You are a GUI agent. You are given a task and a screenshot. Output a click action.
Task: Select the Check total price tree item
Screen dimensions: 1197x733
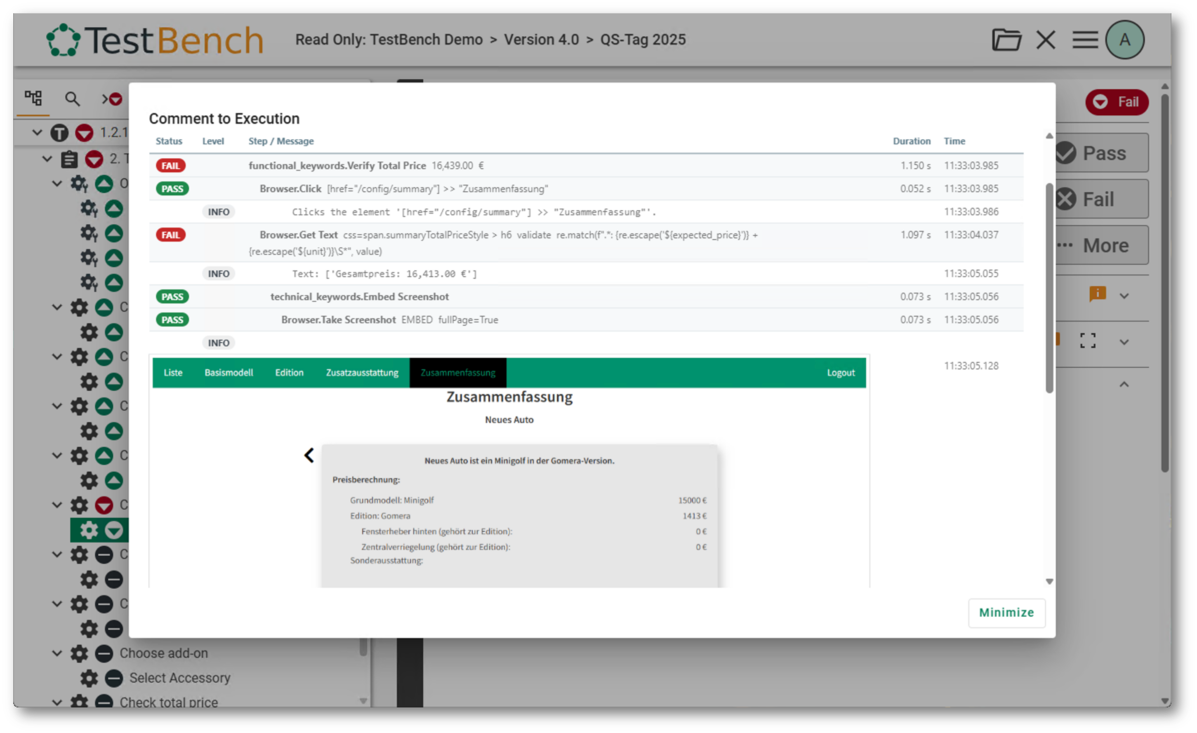[x=169, y=702]
